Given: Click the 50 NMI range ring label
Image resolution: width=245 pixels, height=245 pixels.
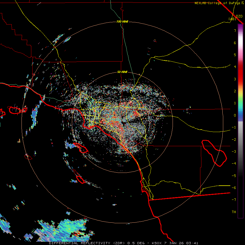Looking at the screenshot, I should (122, 72).
